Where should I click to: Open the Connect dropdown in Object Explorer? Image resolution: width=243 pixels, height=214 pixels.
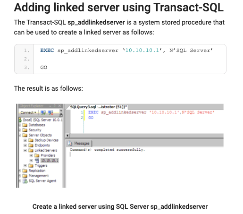tap(28, 112)
